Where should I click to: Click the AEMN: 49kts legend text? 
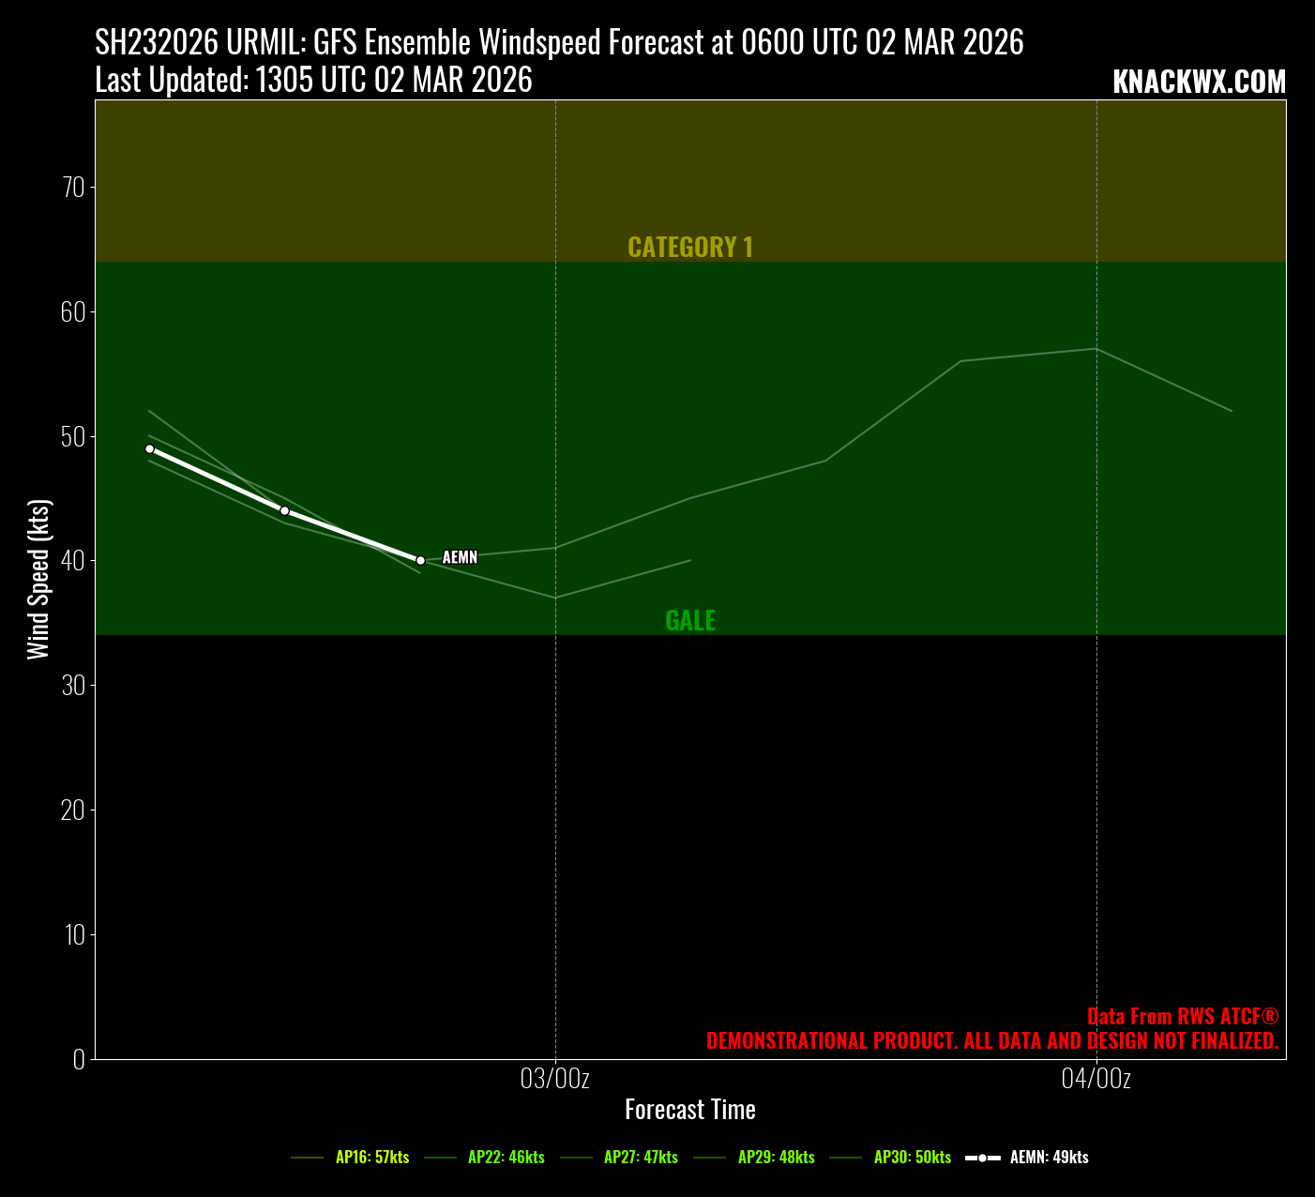click(1049, 1158)
